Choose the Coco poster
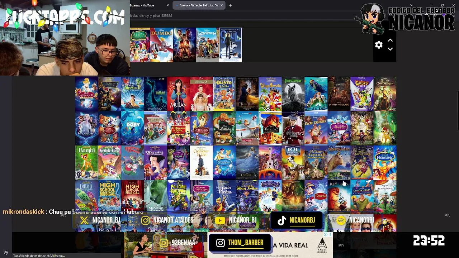This screenshot has height=258, width=459. pos(270,162)
